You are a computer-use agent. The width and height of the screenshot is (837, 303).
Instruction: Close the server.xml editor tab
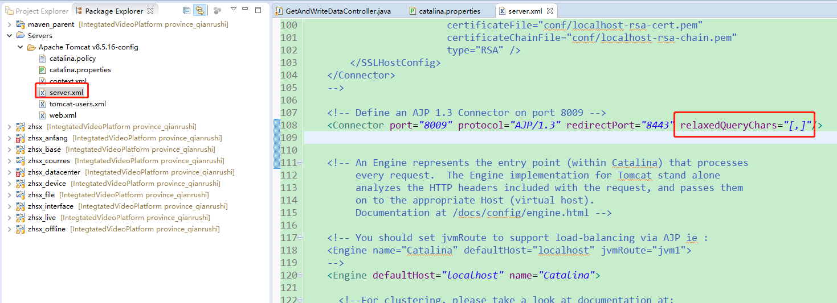549,11
